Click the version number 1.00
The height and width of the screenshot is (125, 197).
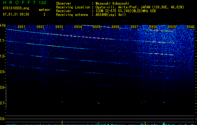(x=43, y=3)
